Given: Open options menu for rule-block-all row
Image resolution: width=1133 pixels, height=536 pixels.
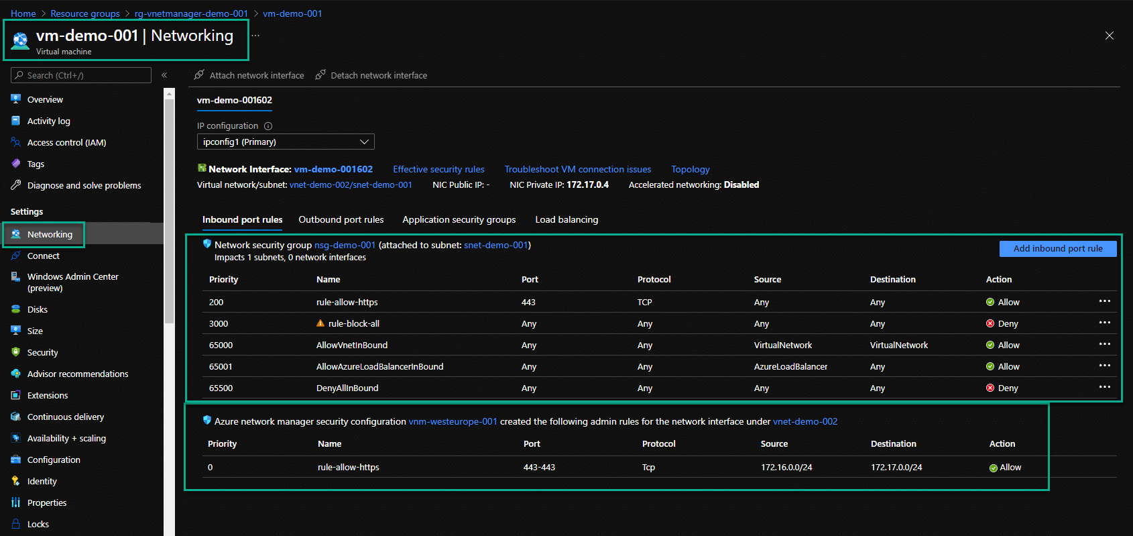Looking at the screenshot, I should click(1105, 323).
